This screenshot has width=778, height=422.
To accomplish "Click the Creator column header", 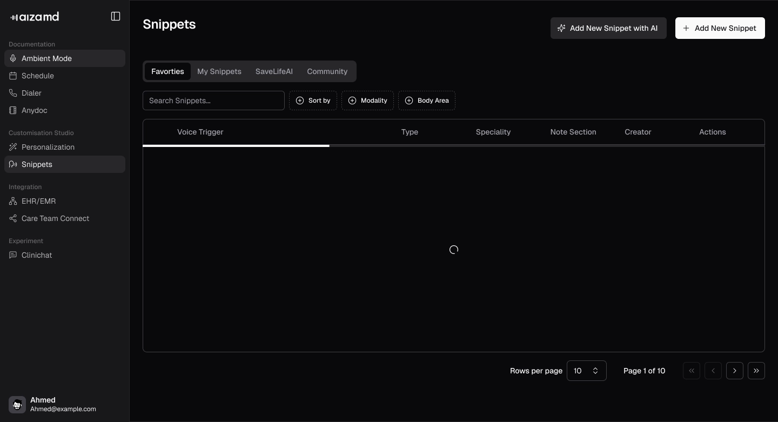I will click(x=638, y=132).
